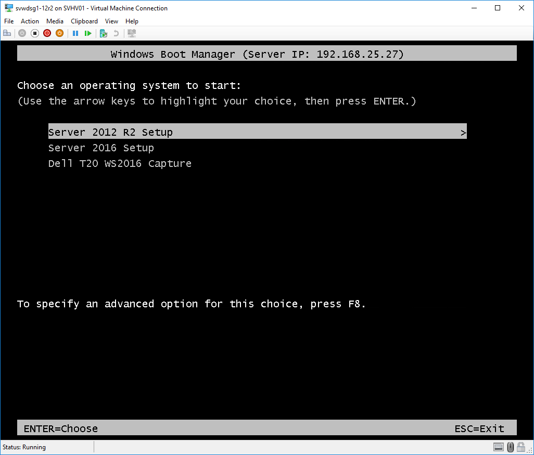Turn off the VM with the stop-square icon
The height and width of the screenshot is (455, 534).
point(35,33)
